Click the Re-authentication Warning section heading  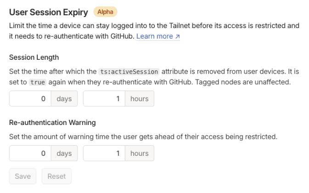52,123
